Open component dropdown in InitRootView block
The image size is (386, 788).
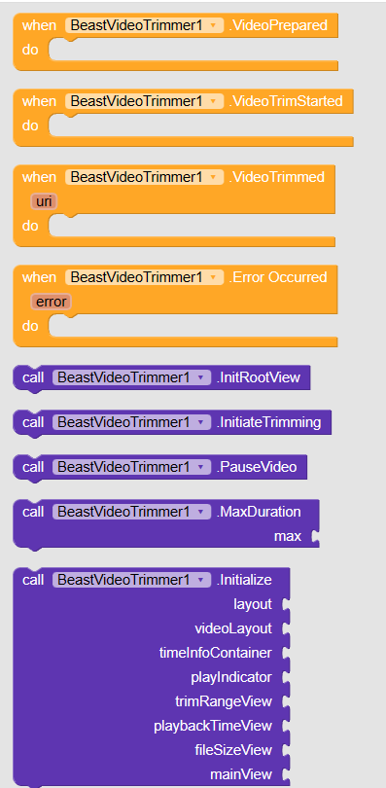coord(131,377)
